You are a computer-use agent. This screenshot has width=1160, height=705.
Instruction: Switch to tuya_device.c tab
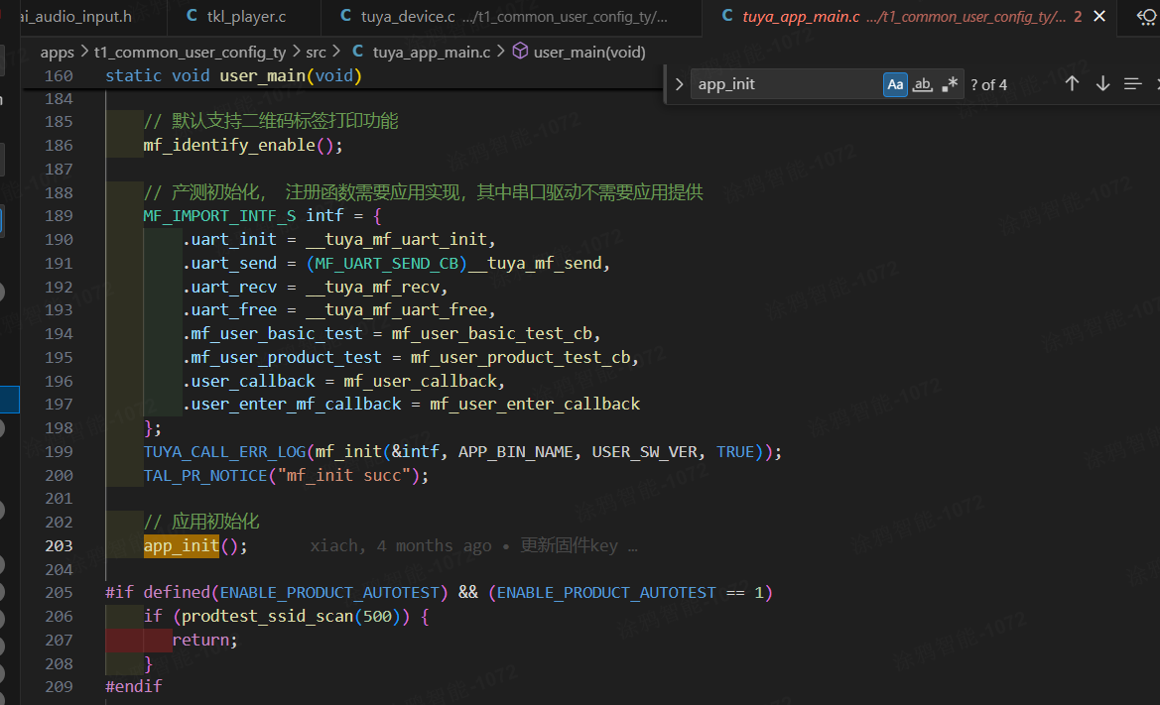pyautogui.click(x=511, y=16)
